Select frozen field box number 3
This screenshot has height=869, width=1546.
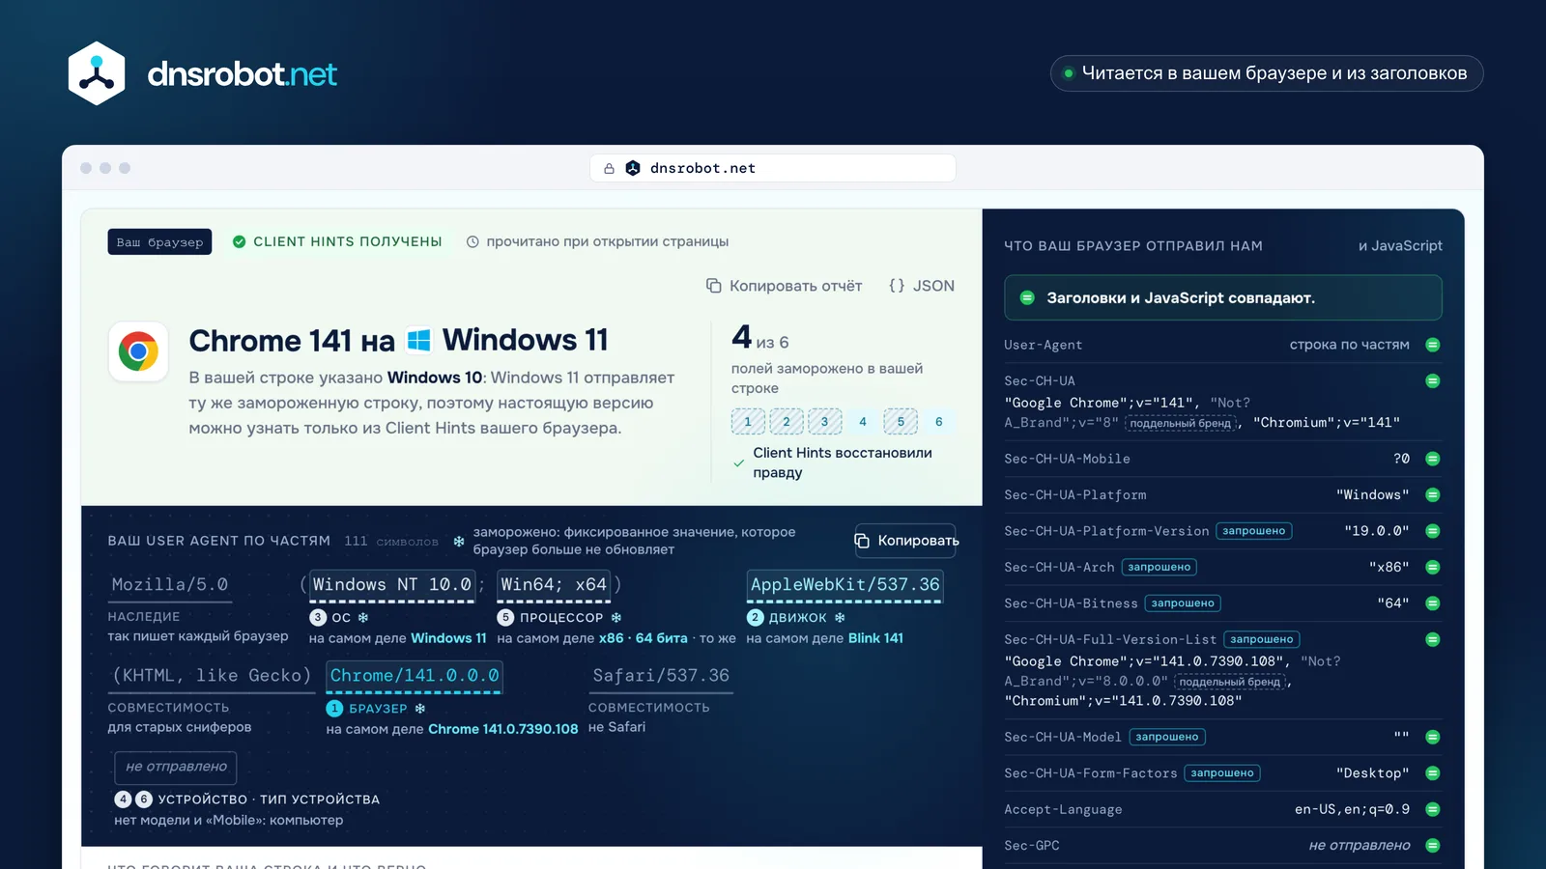[x=824, y=422]
